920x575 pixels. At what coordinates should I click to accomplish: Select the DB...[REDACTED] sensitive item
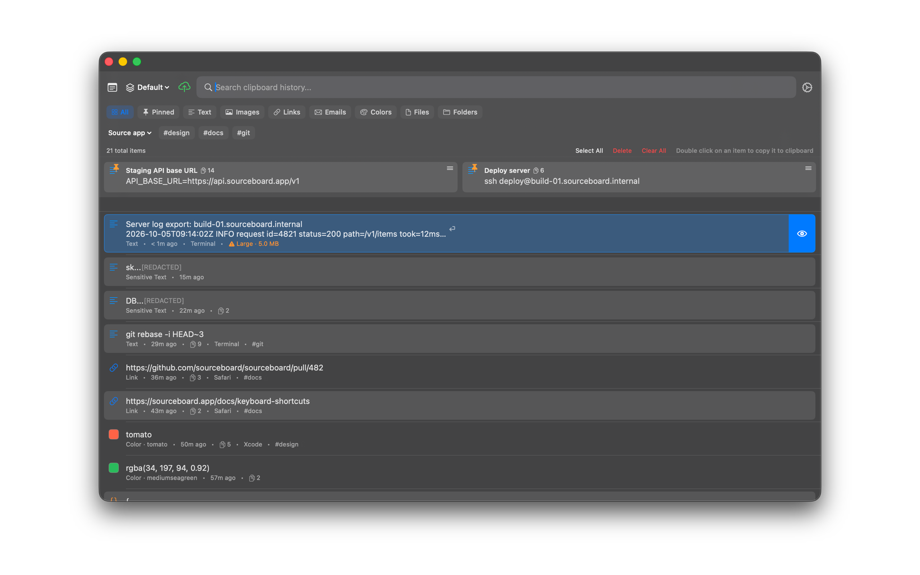coord(460,305)
